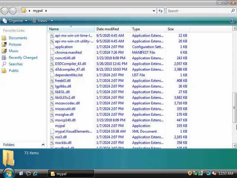Sort by the Name column header
This screenshot has width=237, height=178.
tap(71, 29)
